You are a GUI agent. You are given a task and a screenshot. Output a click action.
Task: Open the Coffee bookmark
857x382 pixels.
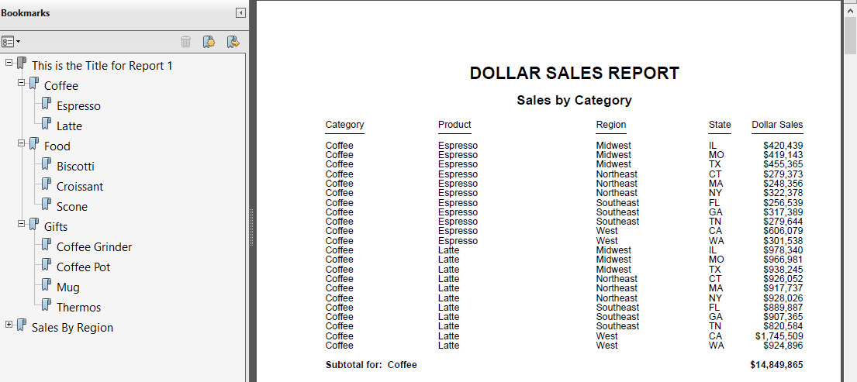coord(61,86)
